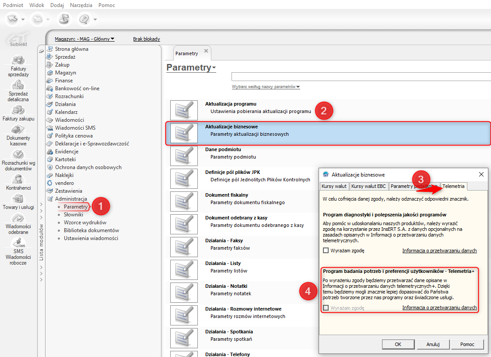Open the Parametry heading dropdown
Image resolution: width=491 pixels, height=357 pixels.
click(x=191, y=67)
